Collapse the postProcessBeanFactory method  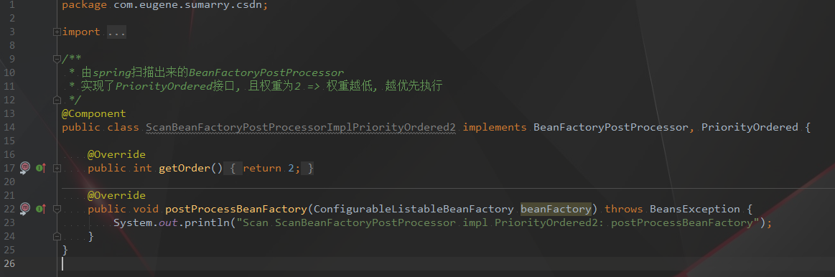click(57, 209)
